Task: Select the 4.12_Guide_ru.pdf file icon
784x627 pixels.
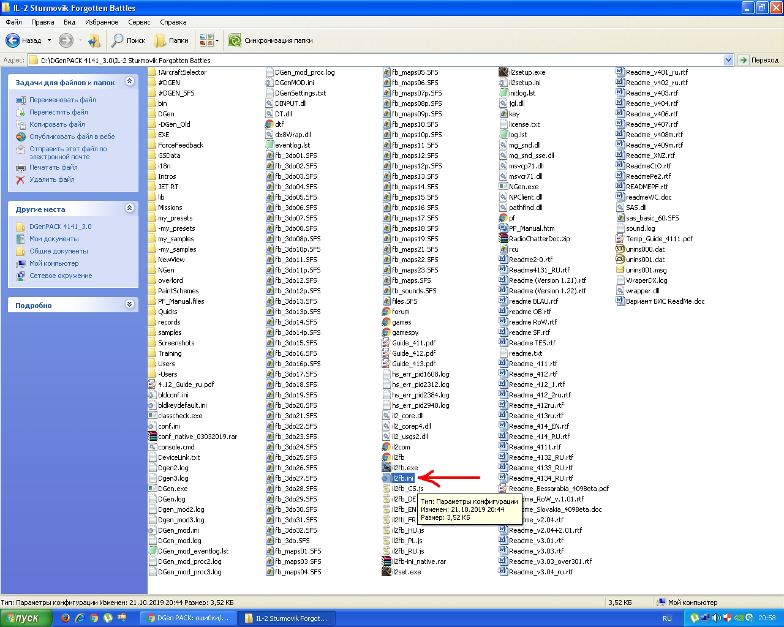Action: (x=153, y=385)
